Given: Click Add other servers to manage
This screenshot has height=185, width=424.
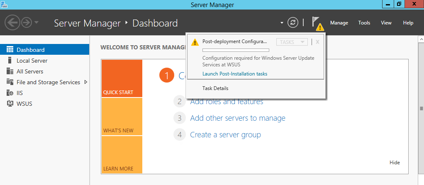Looking at the screenshot, I should click(x=238, y=118).
